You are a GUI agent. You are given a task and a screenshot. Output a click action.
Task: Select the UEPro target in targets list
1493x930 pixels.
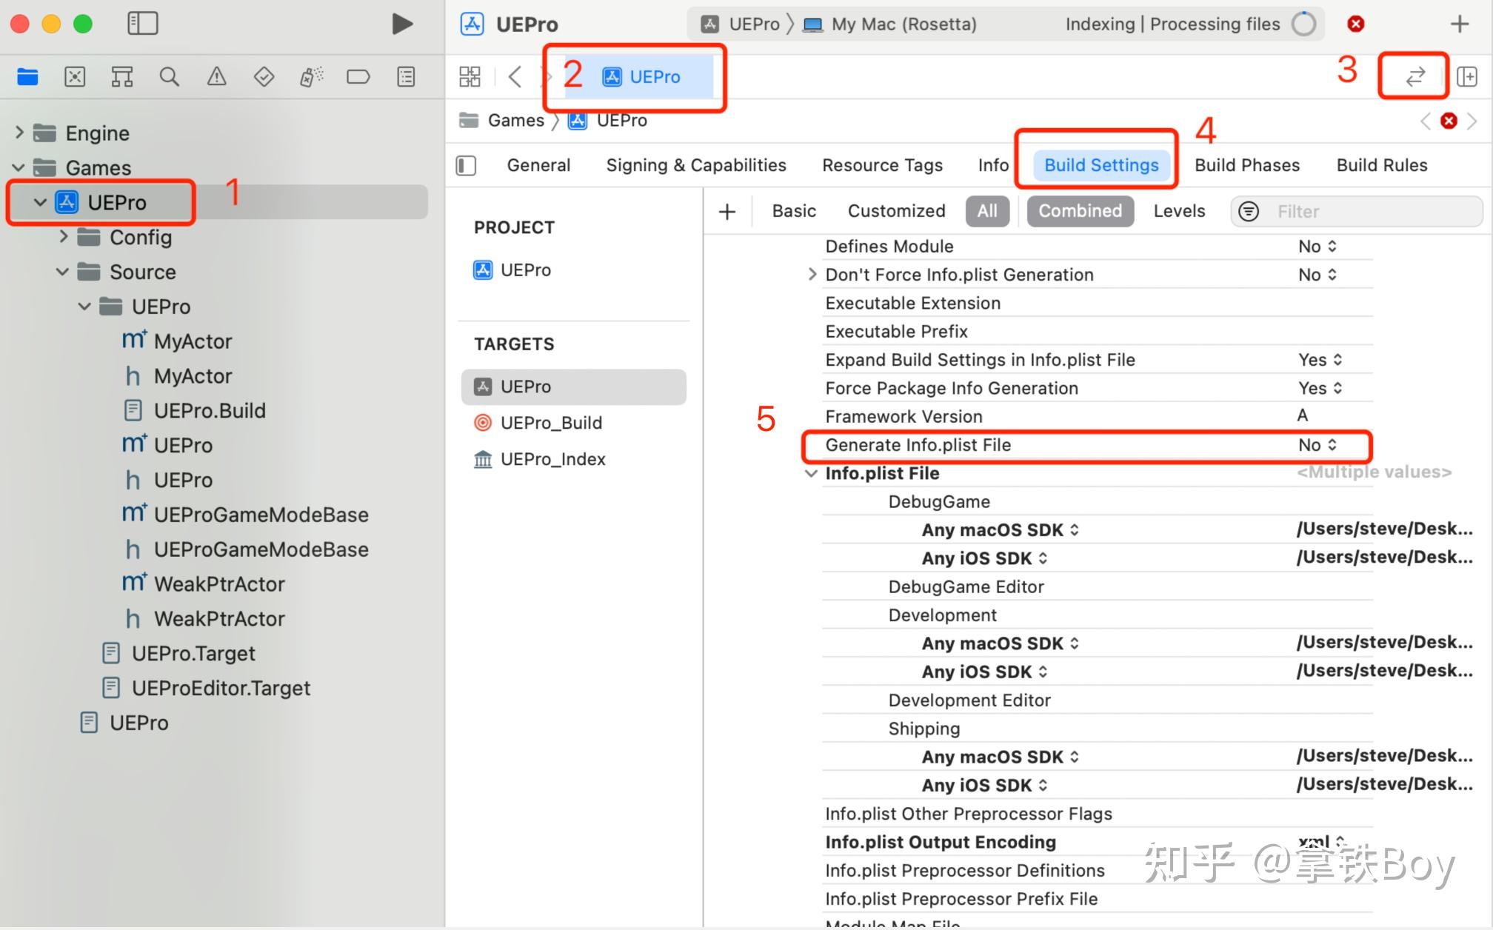click(x=573, y=387)
